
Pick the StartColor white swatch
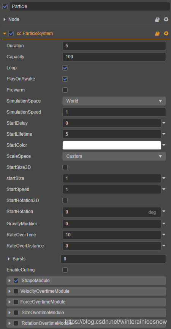click(x=112, y=145)
